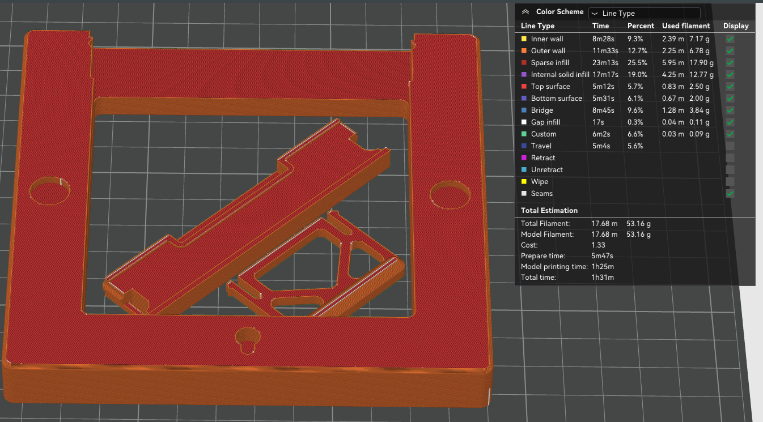This screenshot has width=763, height=422.
Task: Uncheck the Bridge display checkbox
Action: click(730, 110)
